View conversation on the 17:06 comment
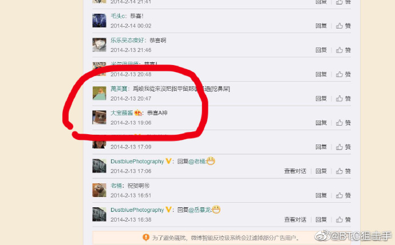The width and height of the screenshot is (395, 245). click(295, 171)
